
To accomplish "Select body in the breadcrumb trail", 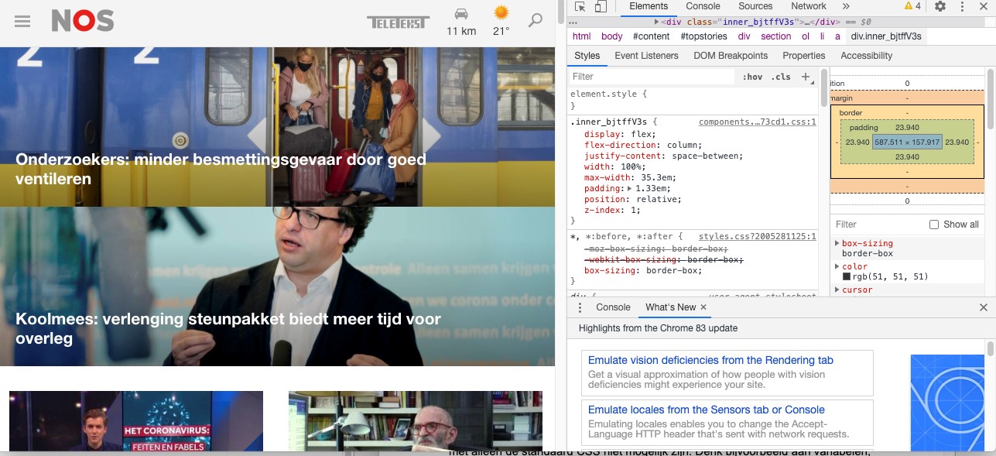I will click(612, 36).
